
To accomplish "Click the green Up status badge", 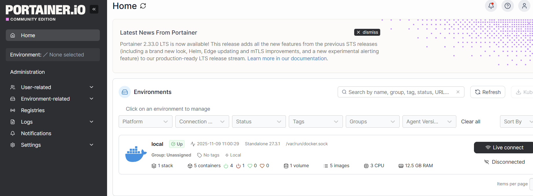I will coord(177,144).
